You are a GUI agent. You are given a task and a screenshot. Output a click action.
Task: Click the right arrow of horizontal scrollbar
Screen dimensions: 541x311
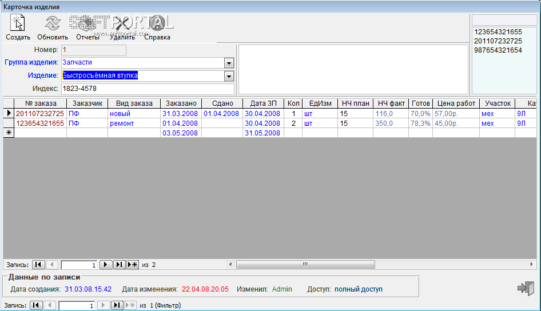531,265
